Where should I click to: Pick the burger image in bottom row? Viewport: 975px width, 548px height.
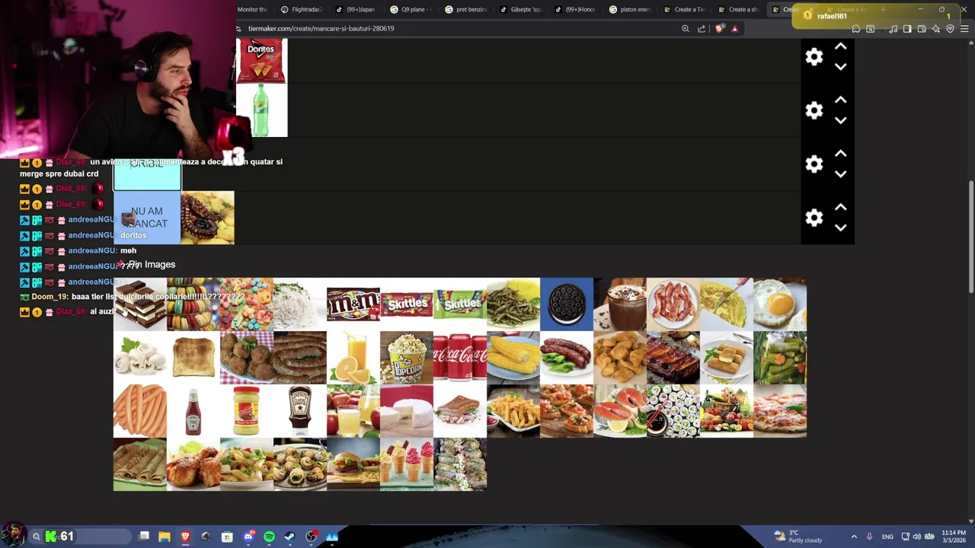tap(353, 464)
